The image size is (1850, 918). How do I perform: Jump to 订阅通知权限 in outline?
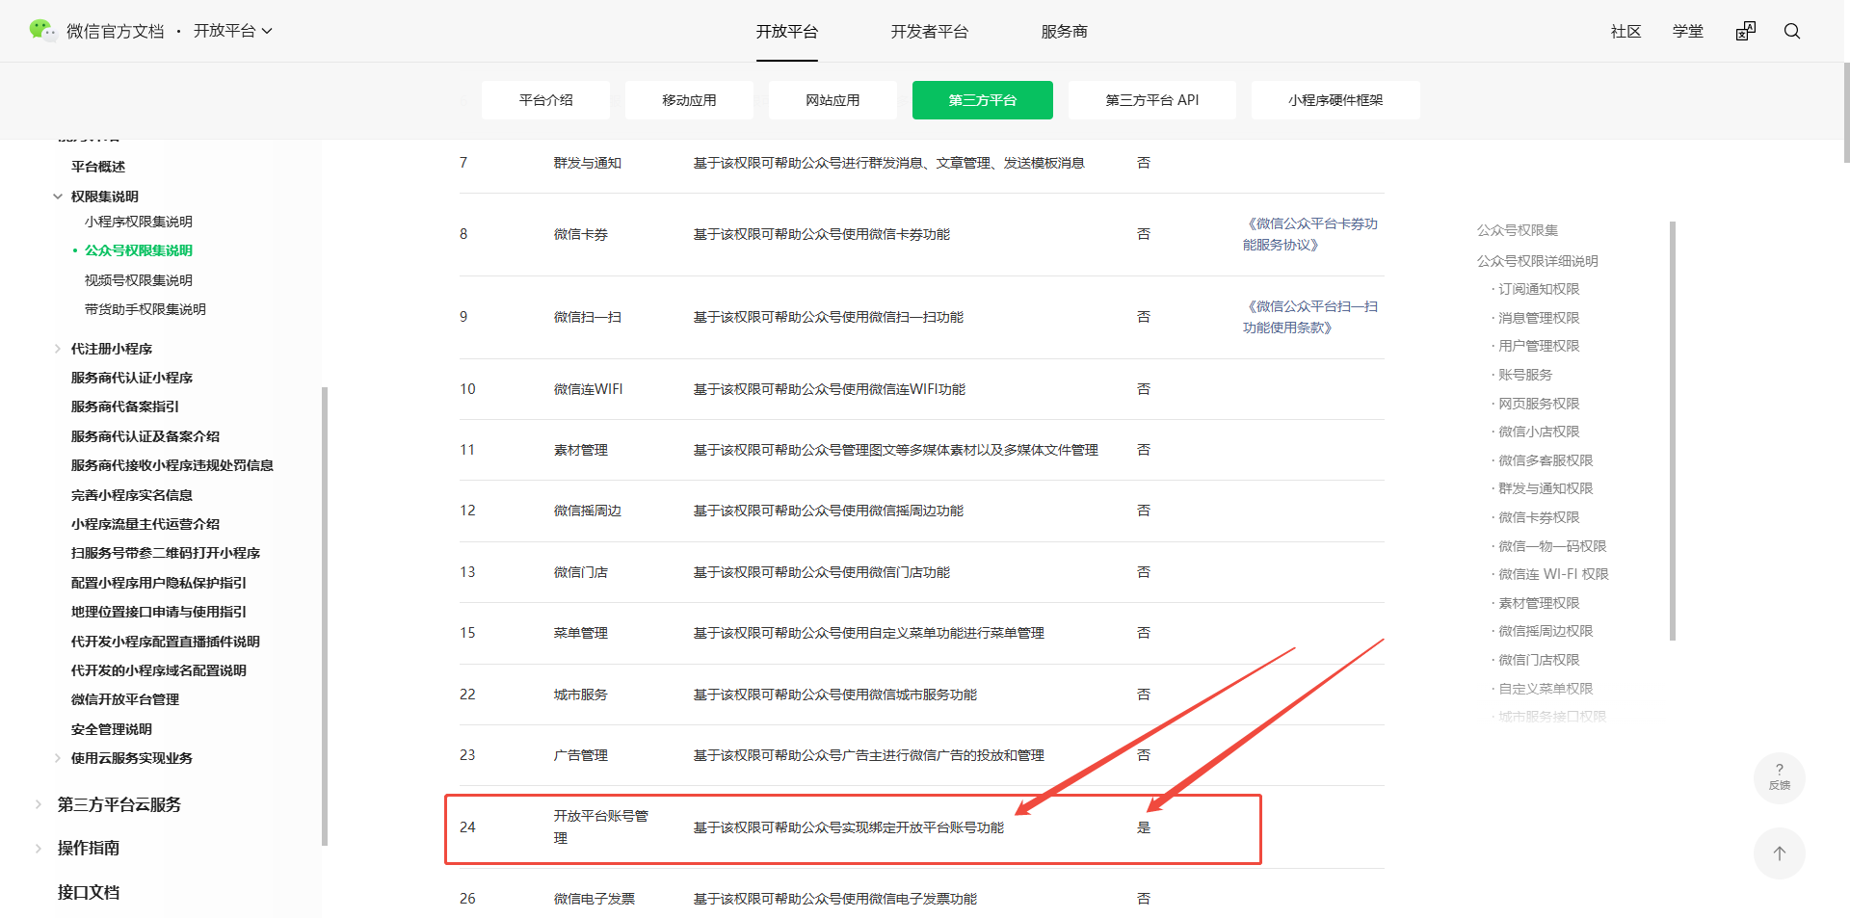tap(1539, 289)
